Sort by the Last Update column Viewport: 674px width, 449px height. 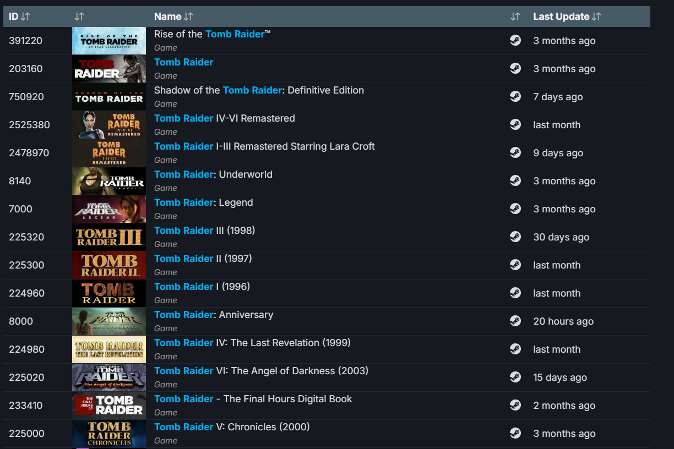(x=567, y=17)
